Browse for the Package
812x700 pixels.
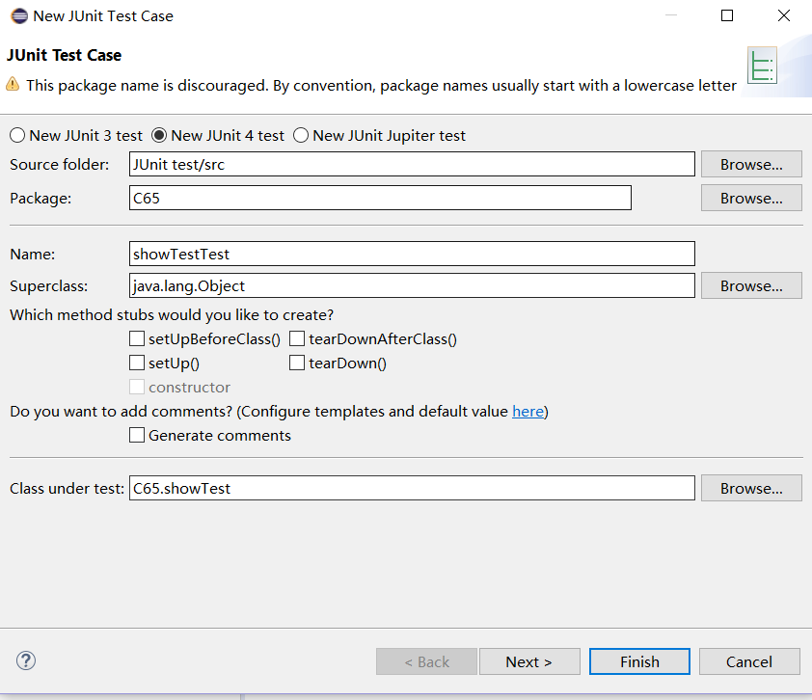click(751, 199)
